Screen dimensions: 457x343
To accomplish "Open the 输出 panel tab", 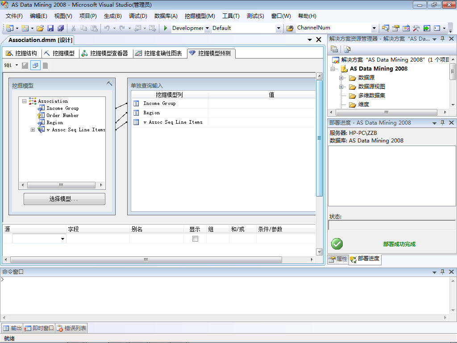I will point(12,328).
